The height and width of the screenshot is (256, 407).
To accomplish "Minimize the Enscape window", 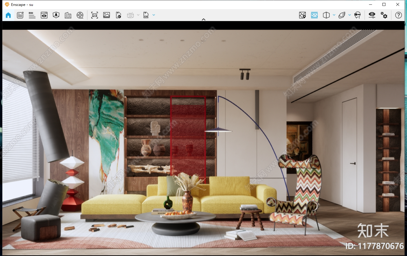I will tap(370, 4).
